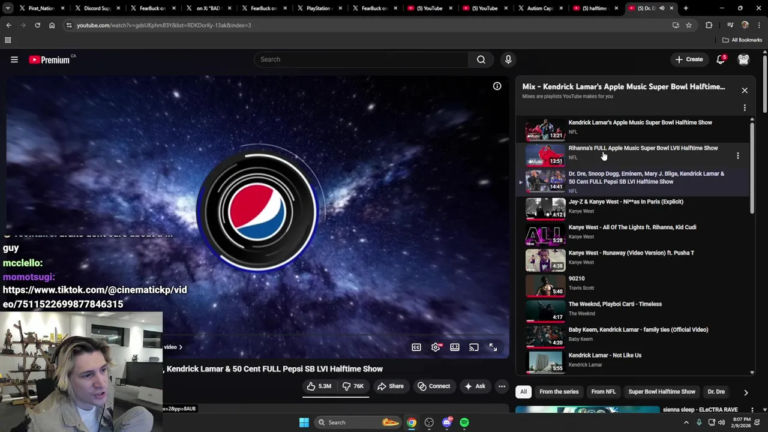Mute the playing Dr. Dre tab
This screenshot has width=768, height=432.
coord(662,8)
